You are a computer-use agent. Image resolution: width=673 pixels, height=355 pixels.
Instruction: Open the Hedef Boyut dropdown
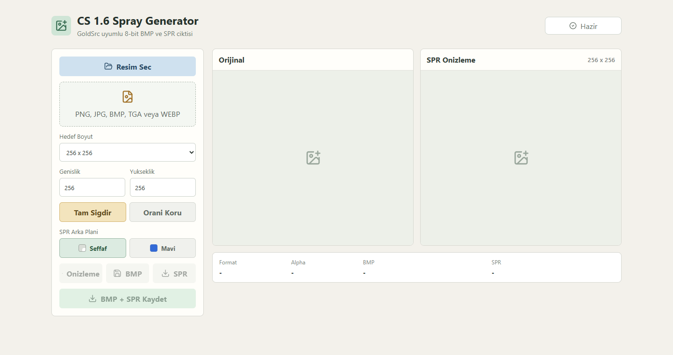pos(128,152)
